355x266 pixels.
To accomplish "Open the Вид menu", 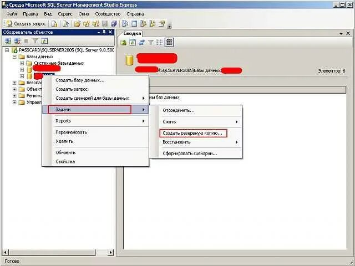I will [48, 14].
